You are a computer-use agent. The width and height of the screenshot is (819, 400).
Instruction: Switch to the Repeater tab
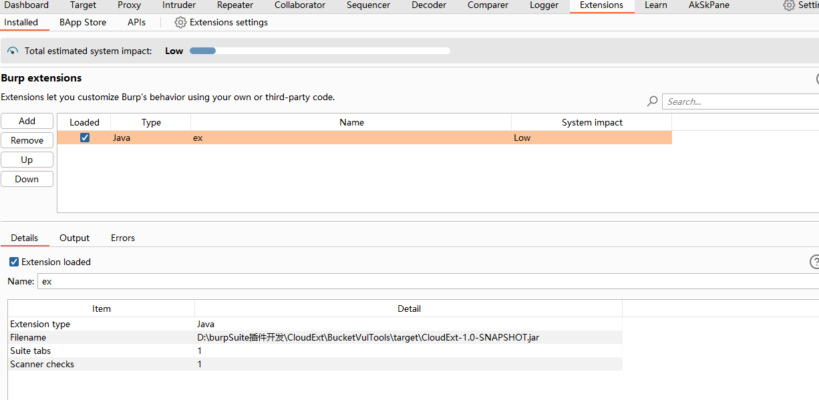click(234, 5)
